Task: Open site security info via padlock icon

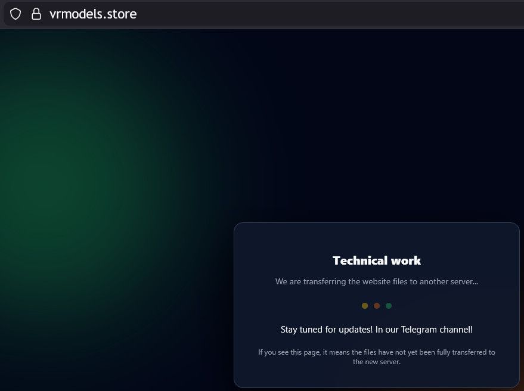Action: 36,14
